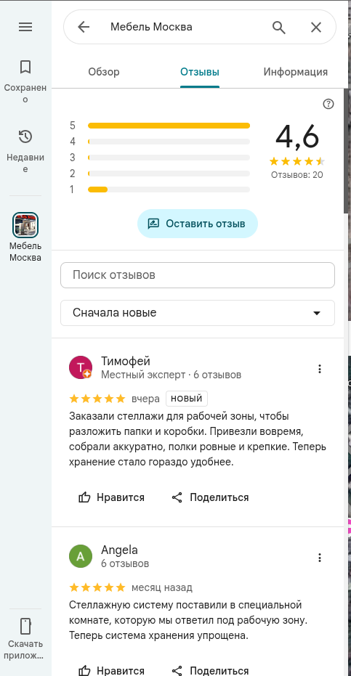Share Тимофей's review via Поделиться

tap(210, 497)
